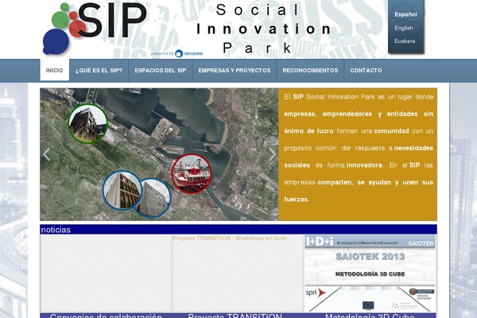This screenshot has height=318, width=477.
Task: Click the noticias section heading
Action: pyautogui.click(x=56, y=230)
